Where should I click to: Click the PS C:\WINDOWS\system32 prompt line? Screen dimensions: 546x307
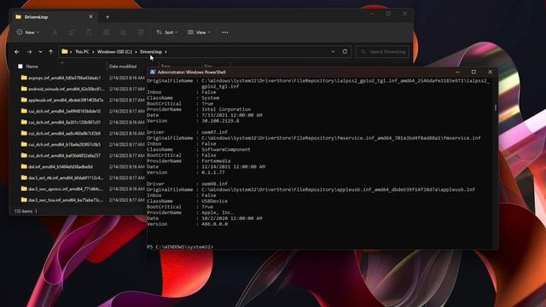tap(180, 246)
